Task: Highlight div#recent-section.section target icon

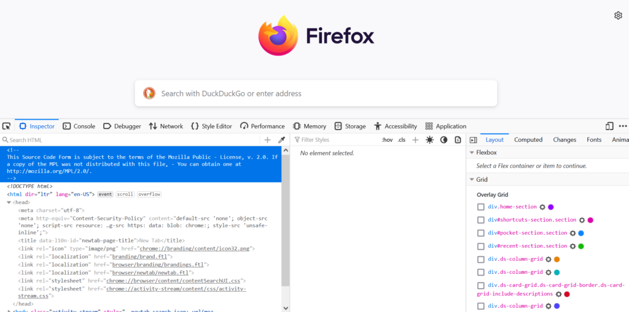Action: (573, 246)
